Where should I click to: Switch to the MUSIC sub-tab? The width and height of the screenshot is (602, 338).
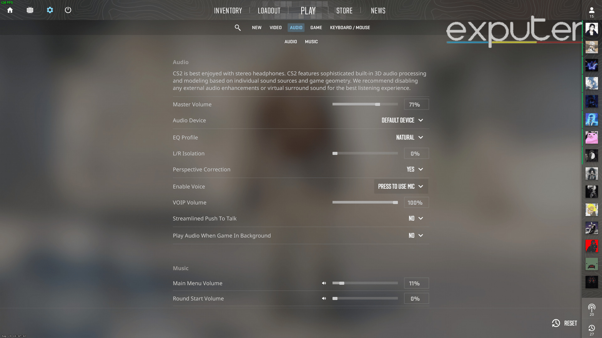[311, 41]
